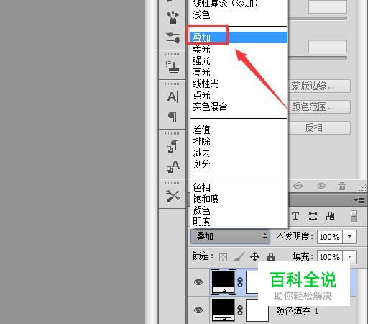Screen dimensions: 368x324
Task: Toggle mask visibility eye icon in Properties
Action: point(321,186)
